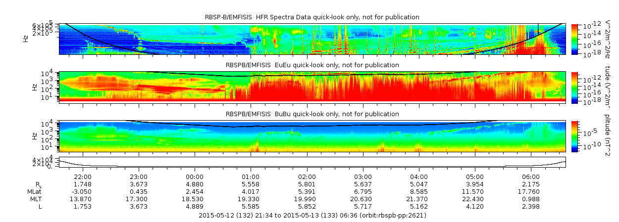
Task: Click the bottom line plot strip
Action: pyautogui.click(x=312, y=162)
